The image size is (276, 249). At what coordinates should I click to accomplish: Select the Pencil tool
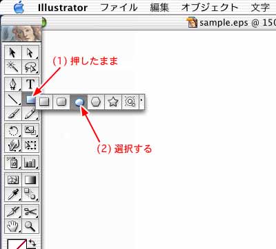(30, 113)
